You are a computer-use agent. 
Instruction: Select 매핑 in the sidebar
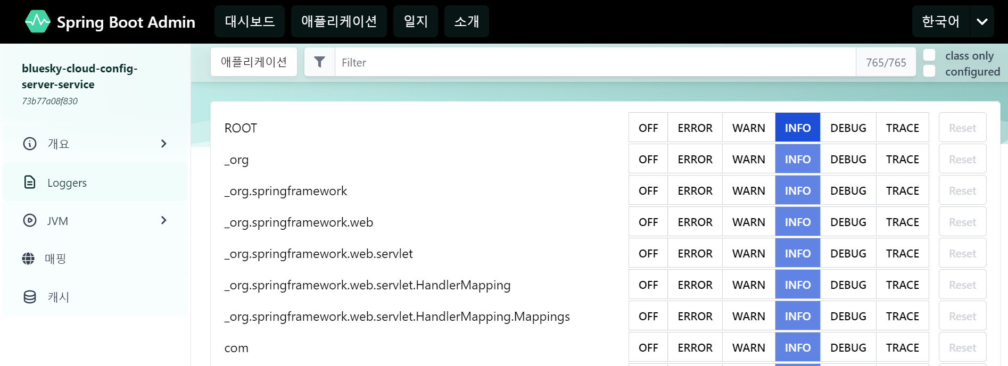pyautogui.click(x=95, y=259)
